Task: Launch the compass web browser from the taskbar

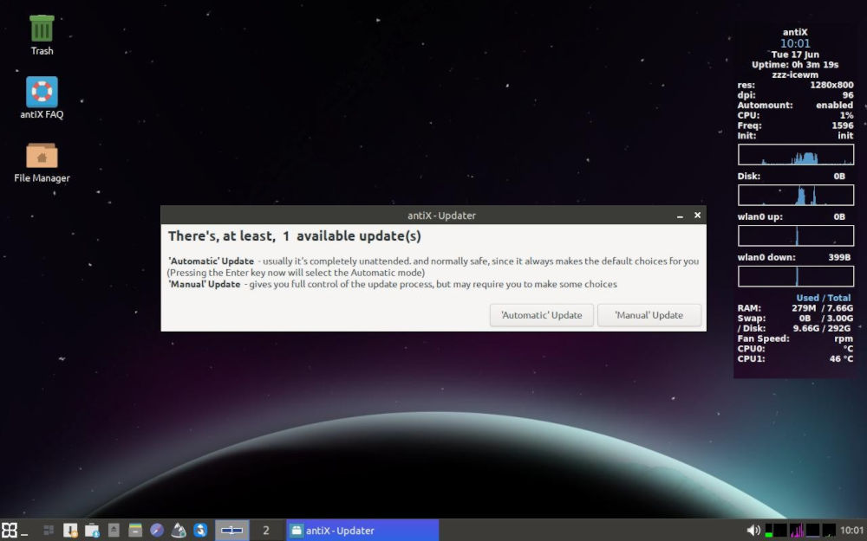Action: click(156, 529)
